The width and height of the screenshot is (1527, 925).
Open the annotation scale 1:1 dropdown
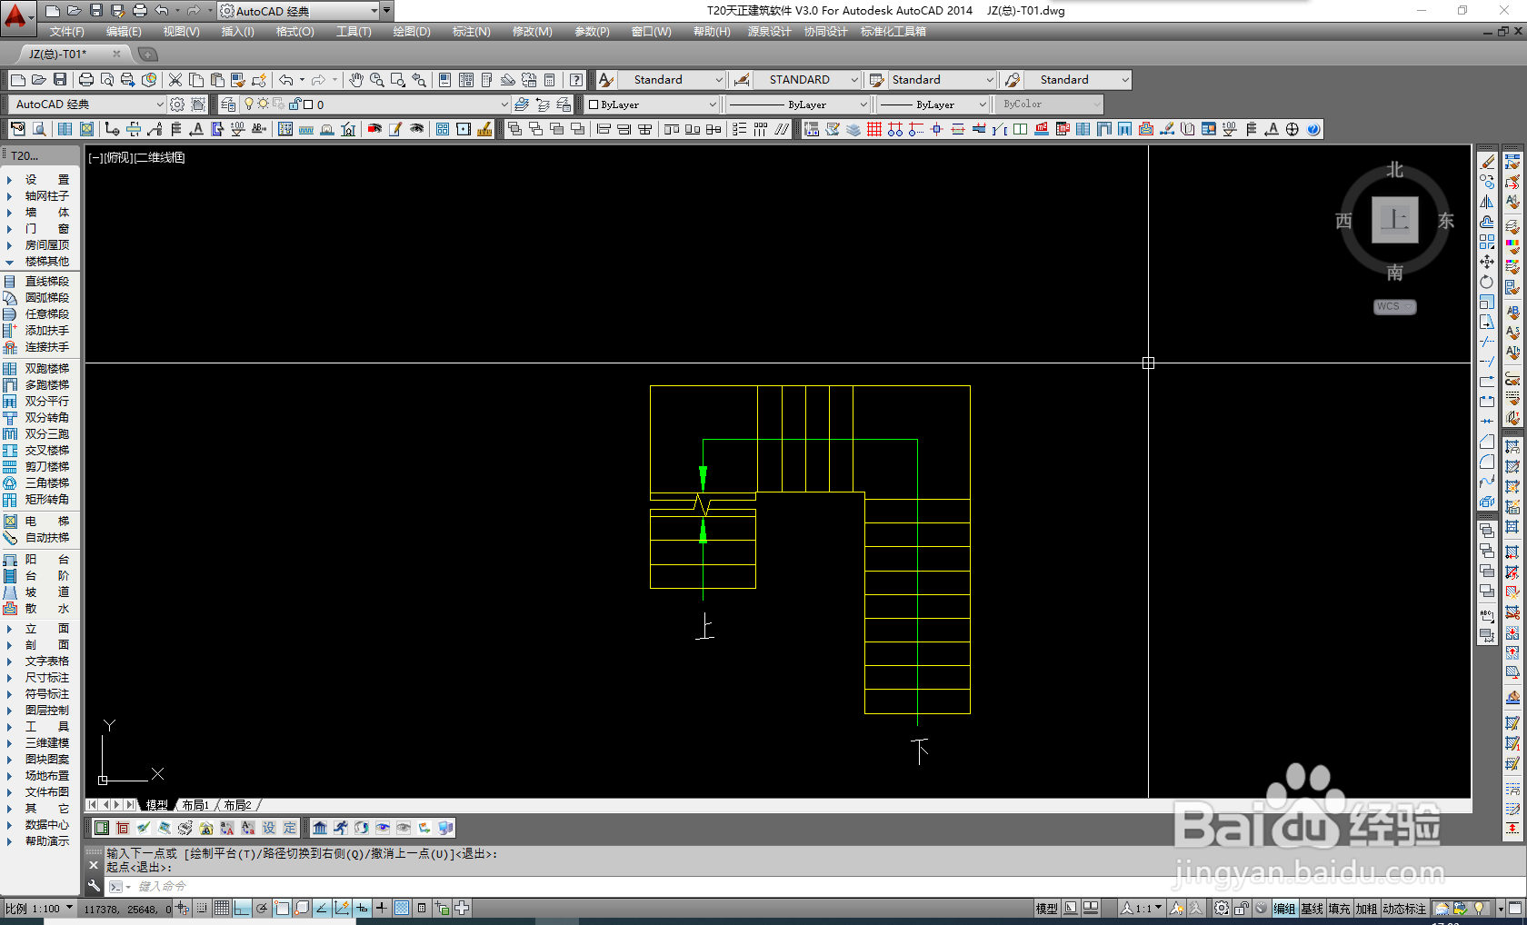point(1142,909)
